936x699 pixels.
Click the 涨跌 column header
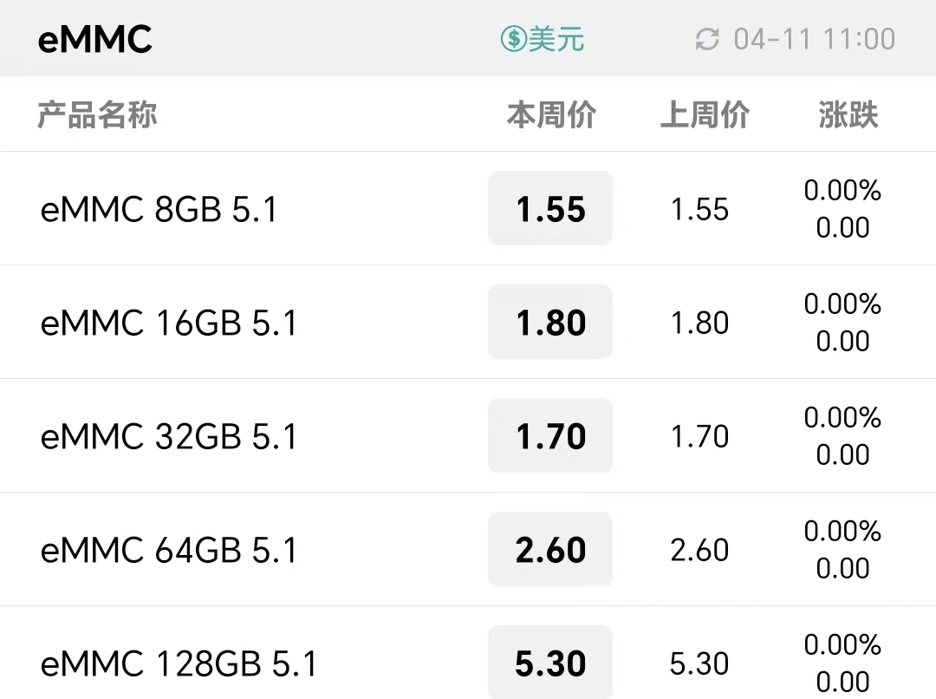[x=848, y=114]
